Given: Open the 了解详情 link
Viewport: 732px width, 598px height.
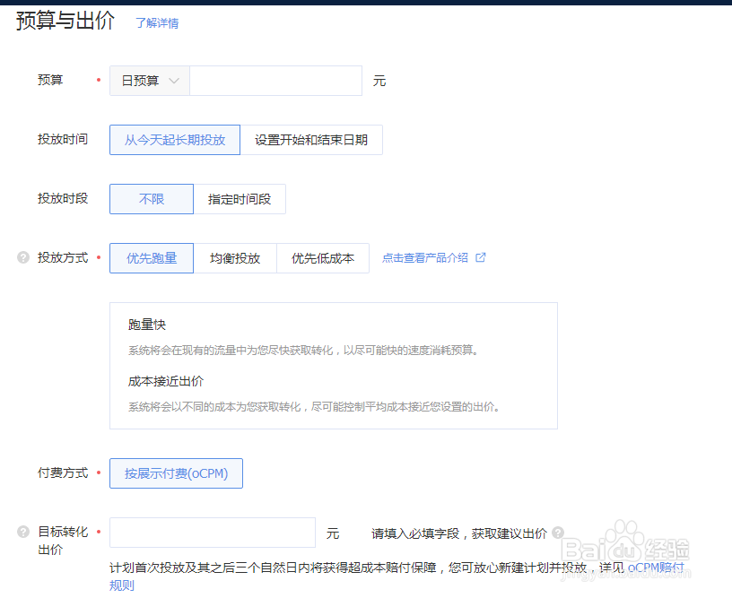Looking at the screenshot, I should click(157, 23).
